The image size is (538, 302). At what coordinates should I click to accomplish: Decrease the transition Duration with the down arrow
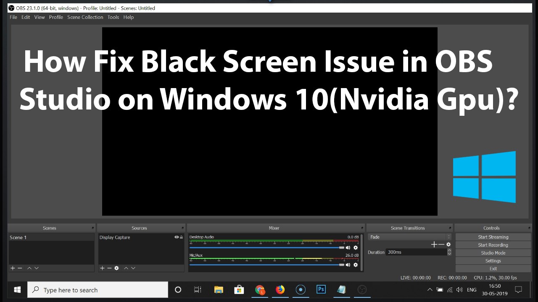(449, 254)
